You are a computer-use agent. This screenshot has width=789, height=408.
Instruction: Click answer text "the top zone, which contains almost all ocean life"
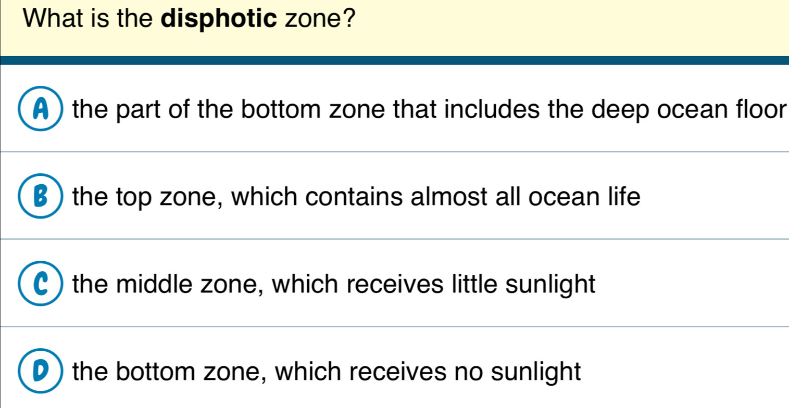356,198
